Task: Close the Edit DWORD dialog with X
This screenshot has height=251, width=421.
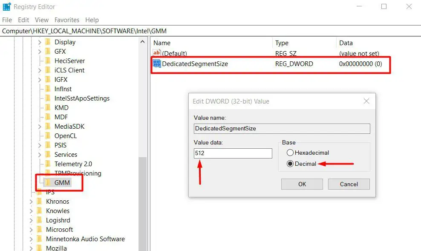Action: point(366,101)
